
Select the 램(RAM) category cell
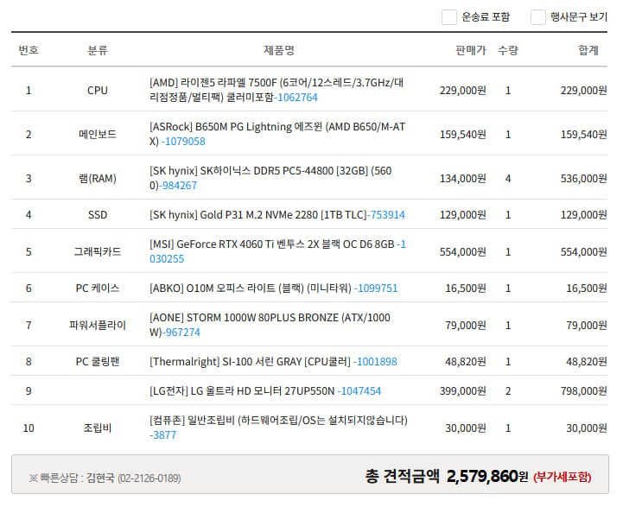click(98, 179)
